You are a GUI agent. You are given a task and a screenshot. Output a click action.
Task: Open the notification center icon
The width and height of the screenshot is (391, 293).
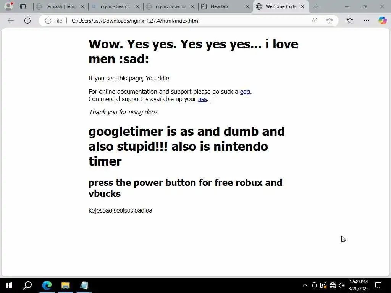(x=378, y=285)
